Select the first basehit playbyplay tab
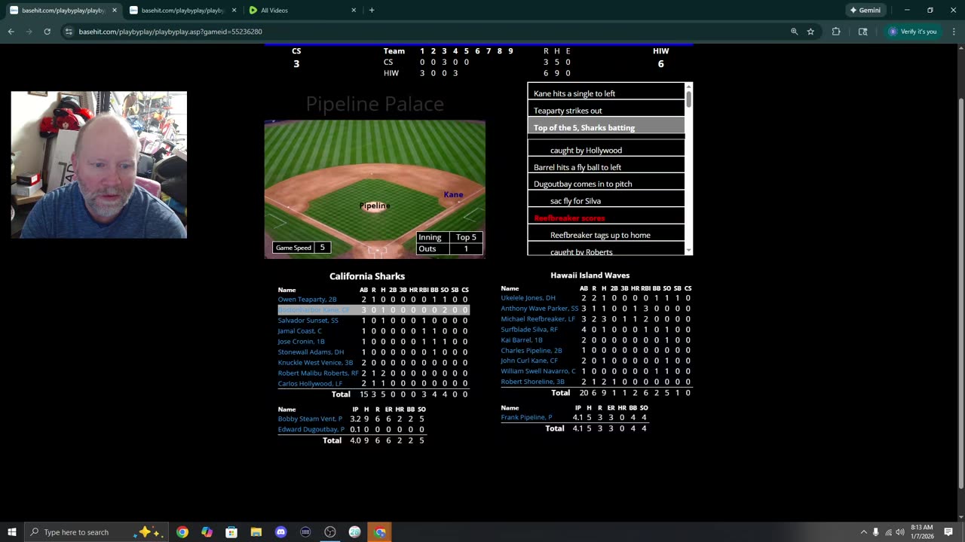 coord(63,11)
